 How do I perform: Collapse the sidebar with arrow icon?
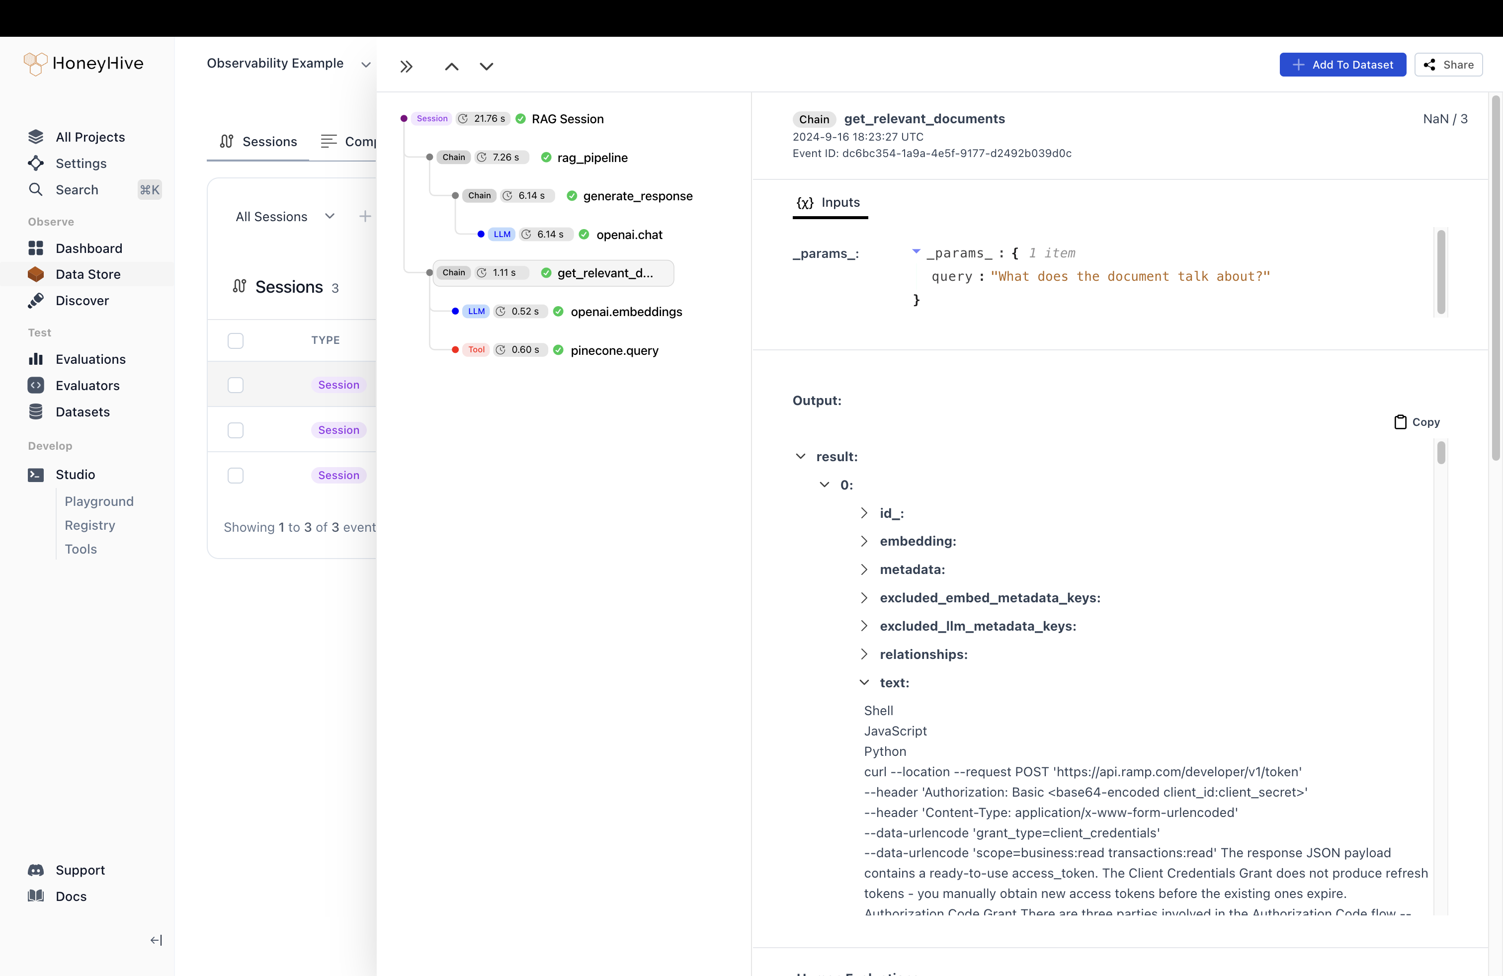[x=156, y=940]
